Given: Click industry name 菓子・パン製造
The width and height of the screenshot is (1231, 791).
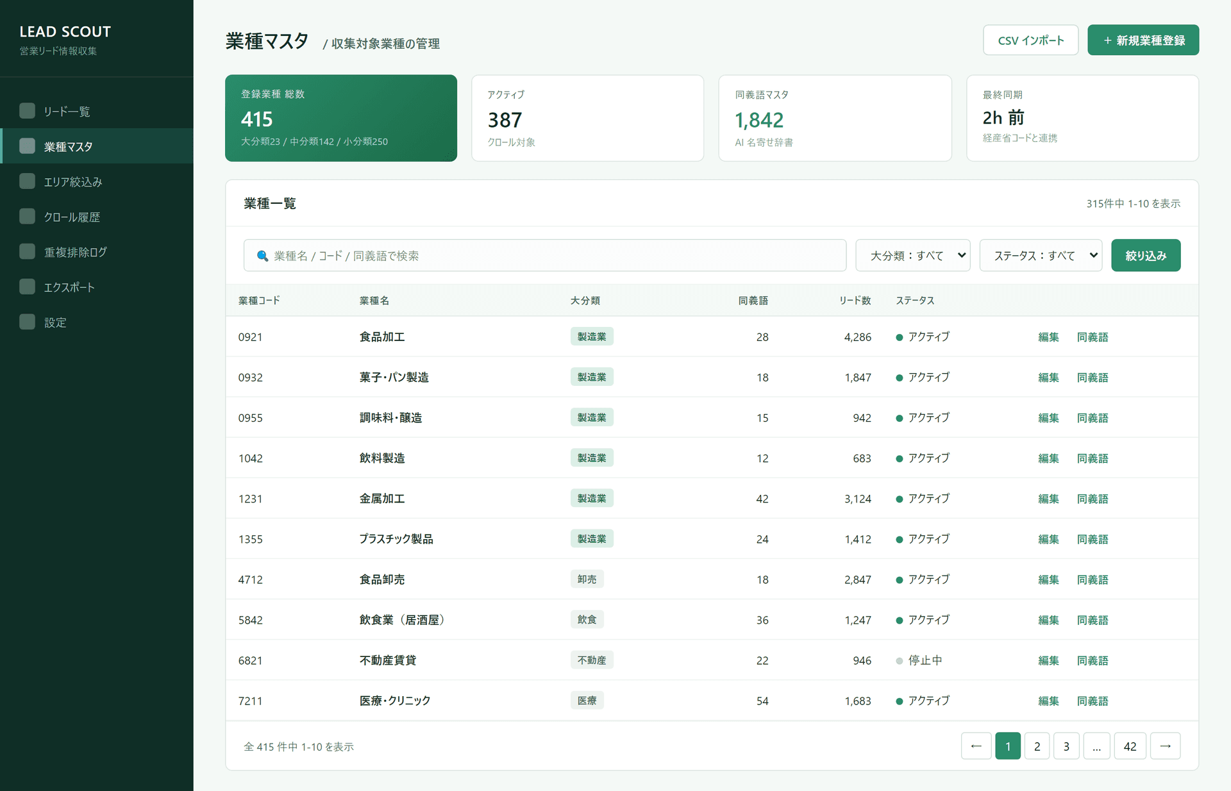Looking at the screenshot, I should pyautogui.click(x=394, y=377).
